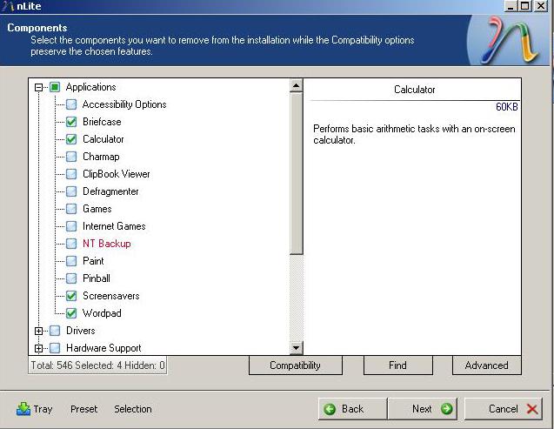Select the Hardware Support label

(x=103, y=348)
